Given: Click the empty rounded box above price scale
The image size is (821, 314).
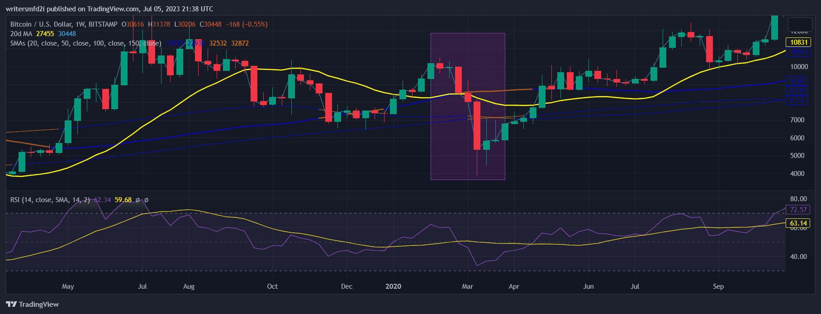Looking at the screenshot, I should (800, 24).
